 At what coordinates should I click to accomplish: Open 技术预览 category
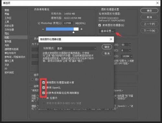pos(9,72)
